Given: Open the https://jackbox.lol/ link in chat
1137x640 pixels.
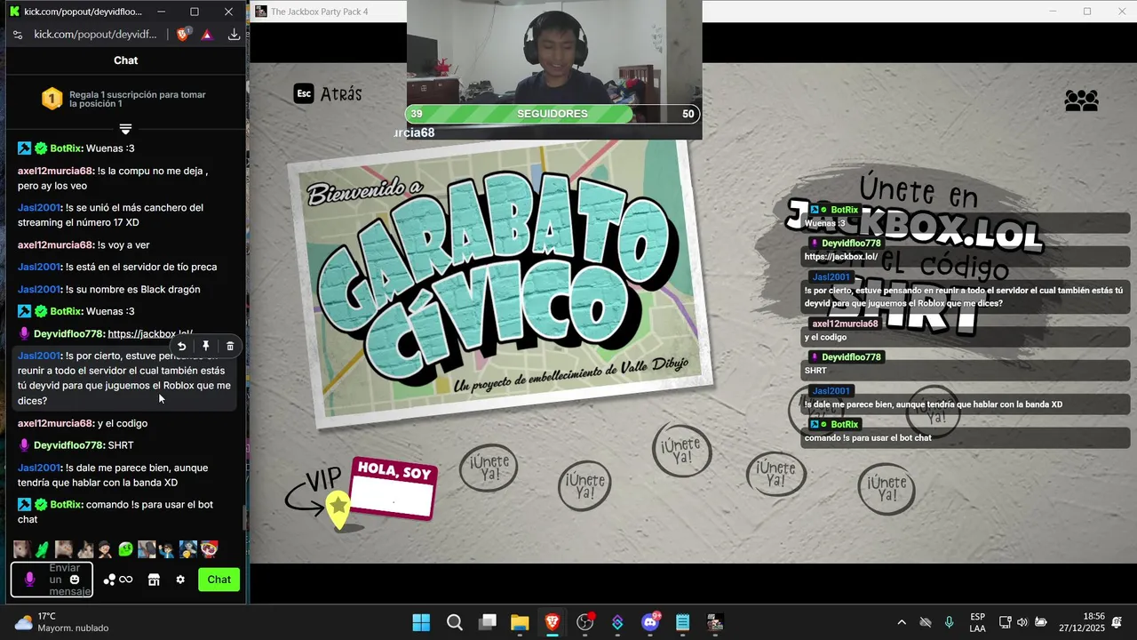Looking at the screenshot, I should tap(150, 333).
